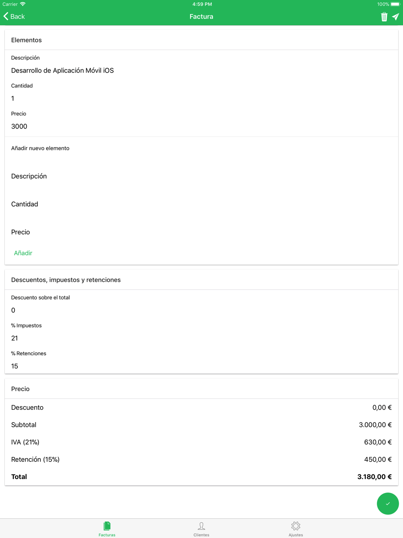Delete invoice with the trash icon
Image resolution: width=403 pixels, height=538 pixels.
(384, 17)
